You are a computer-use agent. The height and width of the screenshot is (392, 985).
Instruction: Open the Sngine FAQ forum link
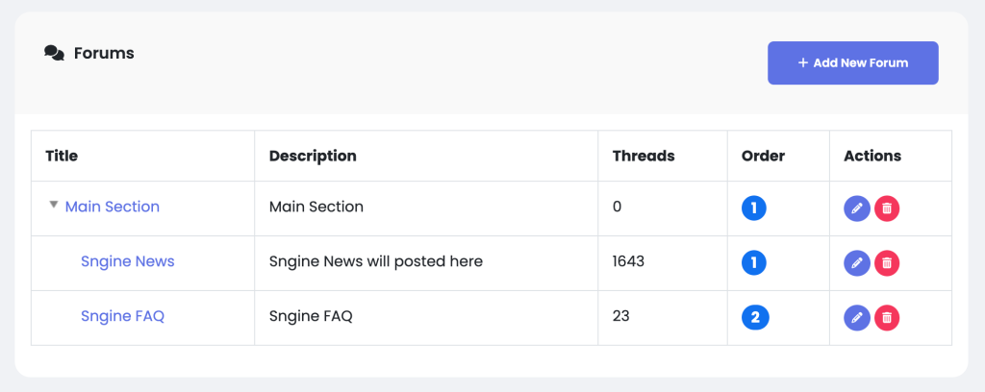click(122, 315)
